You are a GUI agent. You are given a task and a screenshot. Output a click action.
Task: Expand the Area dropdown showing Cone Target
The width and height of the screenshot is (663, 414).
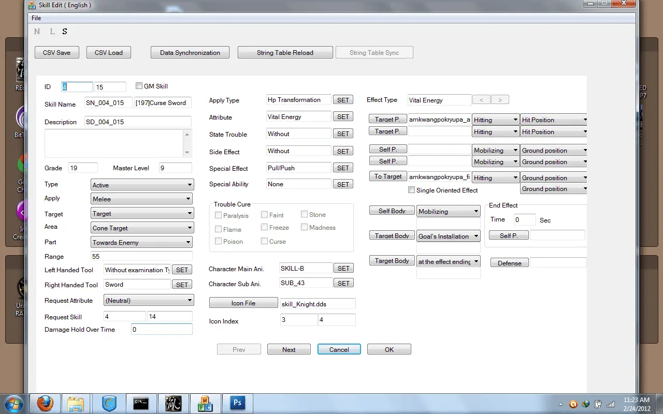142,228
